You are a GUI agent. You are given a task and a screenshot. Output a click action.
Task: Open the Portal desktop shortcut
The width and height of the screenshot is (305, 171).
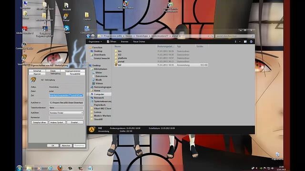click(66, 17)
